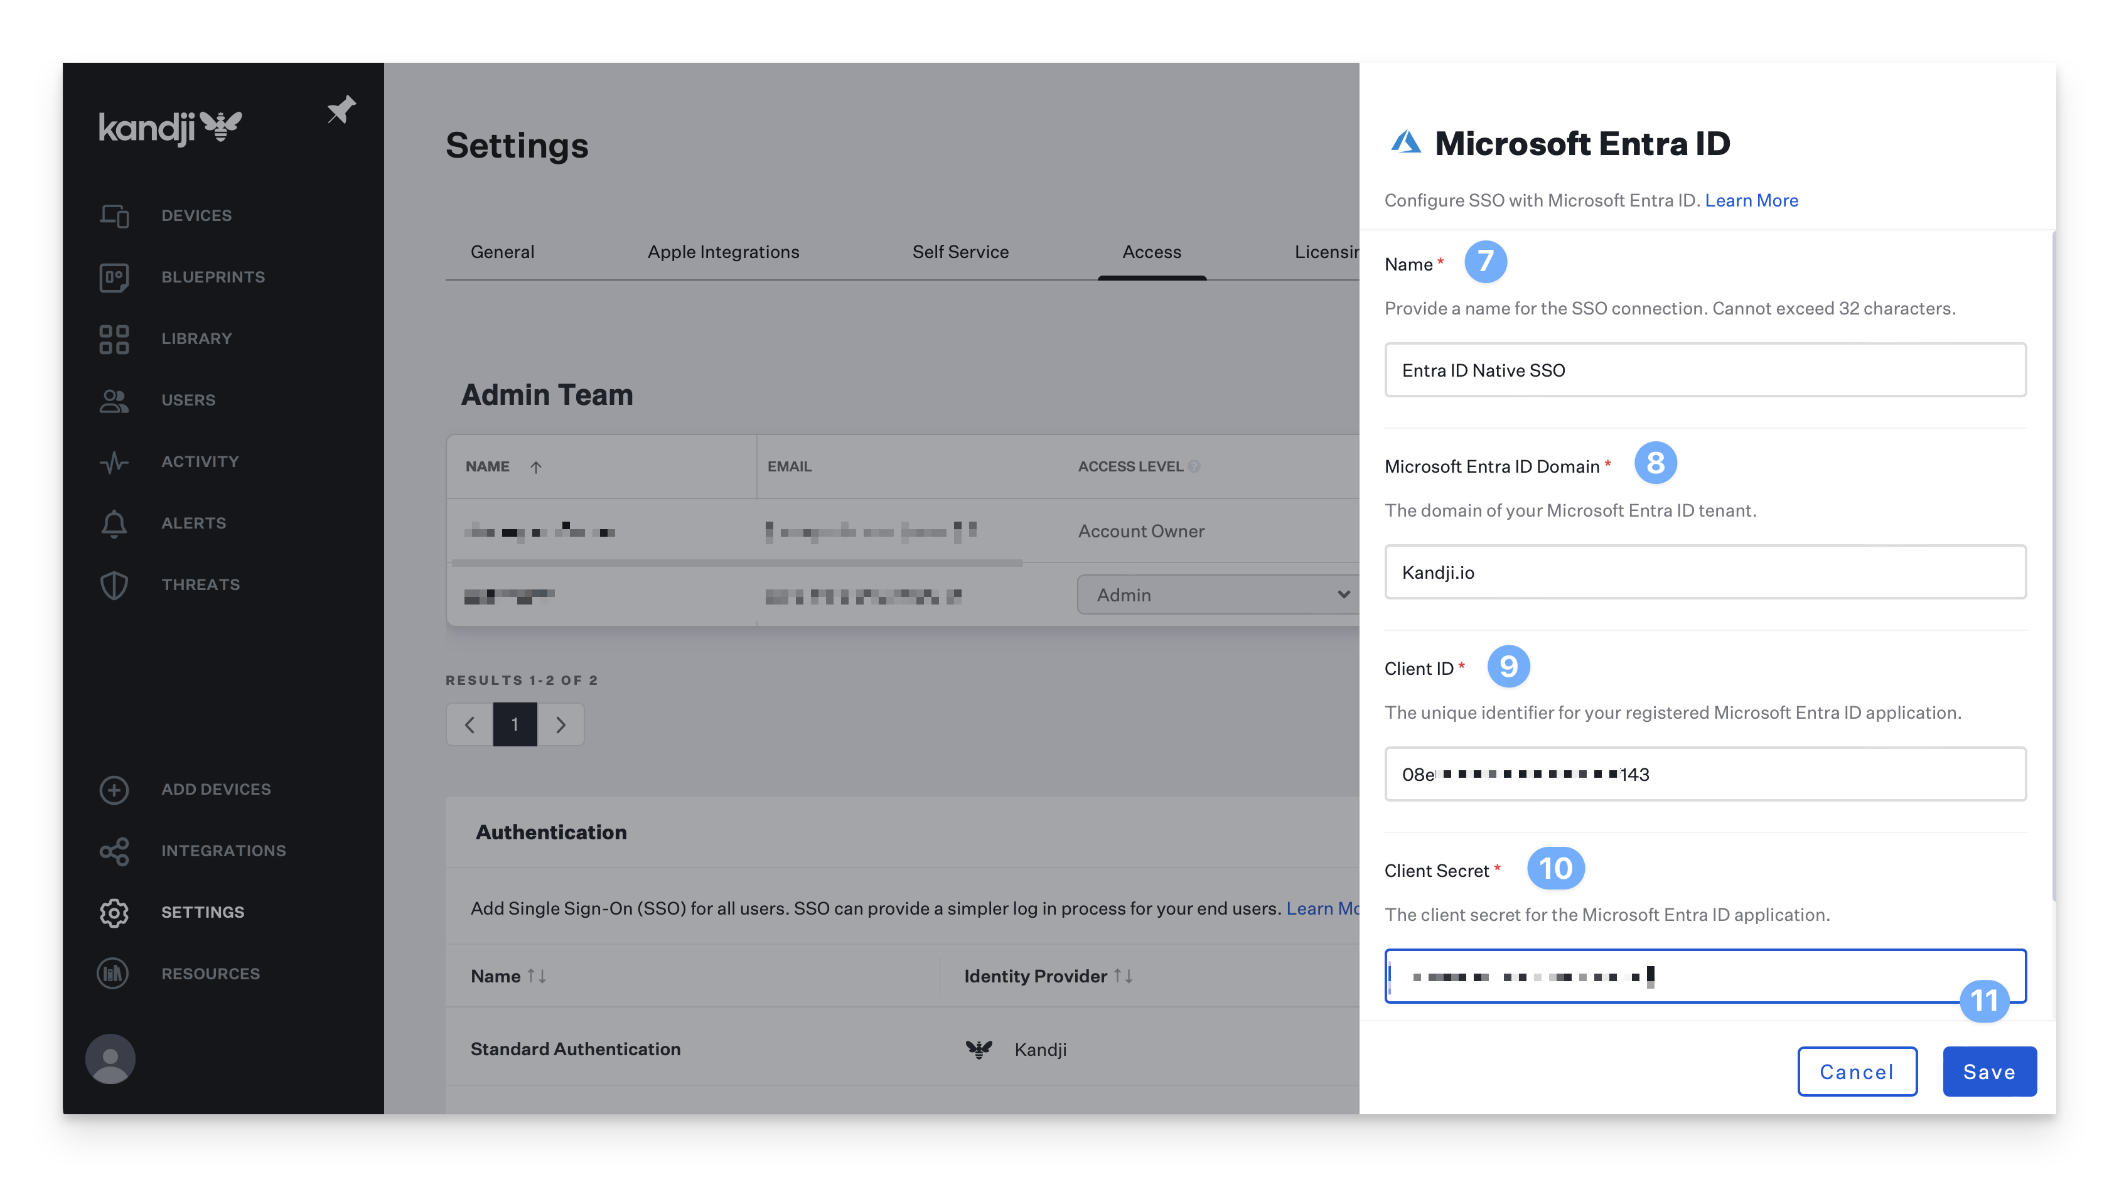
Task: Click the Microsoft Entra ID Domain field
Action: [x=1705, y=572]
